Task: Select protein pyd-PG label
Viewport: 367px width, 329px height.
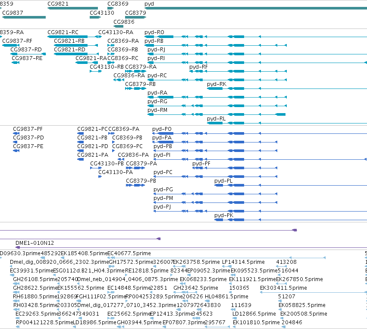Action: (163, 190)
